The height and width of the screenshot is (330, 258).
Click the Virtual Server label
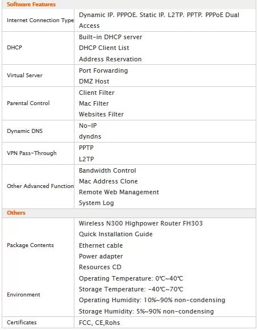tap(24, 76)
